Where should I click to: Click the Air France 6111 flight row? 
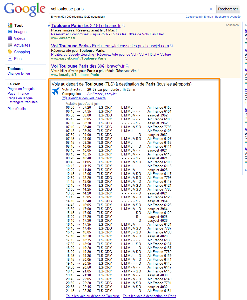(x=119, y=147)
